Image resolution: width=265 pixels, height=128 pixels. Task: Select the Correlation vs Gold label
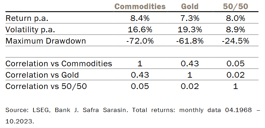coord(42,75)
